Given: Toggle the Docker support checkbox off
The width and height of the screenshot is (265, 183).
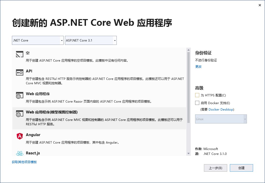Looking at the screenshot, I should pos(197,103).
